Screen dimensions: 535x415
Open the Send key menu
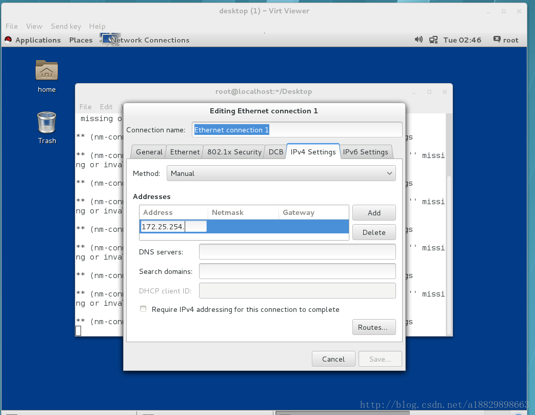66,26
